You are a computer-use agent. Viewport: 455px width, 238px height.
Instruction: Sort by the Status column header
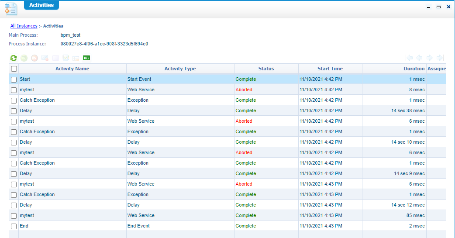pyautogui.click(x=266, y=69)
